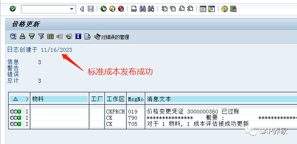Click the message 对于 1 物料, 1 成本评估被成功更新
The width and height of the screenshot is (297, 144).
click(198, 124)
